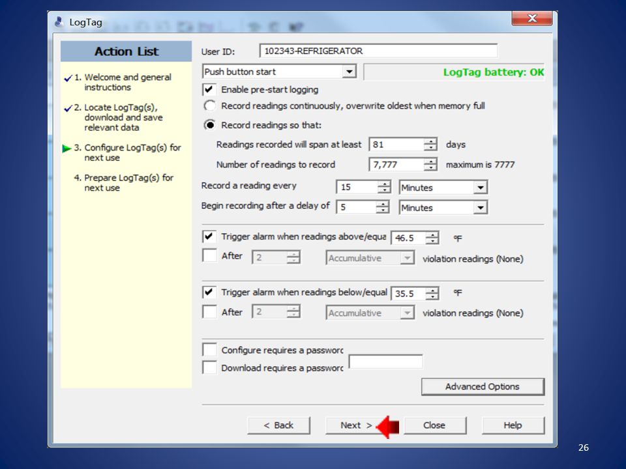The height and width of the screenshot is (469, 626).
Task: Open Minutes dropdown for Begin recording delay
Action: pyautogui.click(x=481, y=207)
